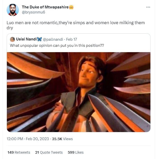This screenshot has width=156, height=159.
Task: Show the 149 Retweets list
Action: tap(19, 152)
